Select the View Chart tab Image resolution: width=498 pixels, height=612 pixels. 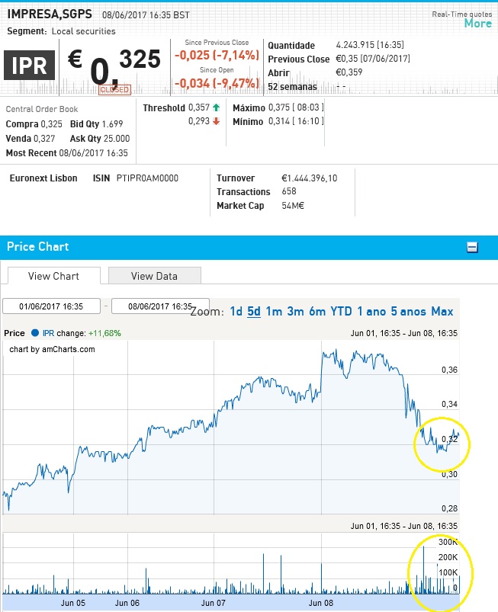click(x=53, y=276)
